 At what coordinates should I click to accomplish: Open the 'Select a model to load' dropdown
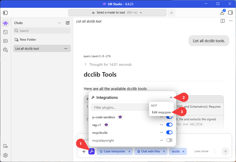pyautogui.click(x=117, y=13)
